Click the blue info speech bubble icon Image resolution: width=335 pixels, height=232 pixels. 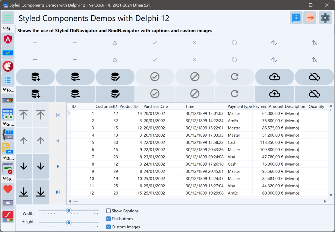(x=296, y=18)
